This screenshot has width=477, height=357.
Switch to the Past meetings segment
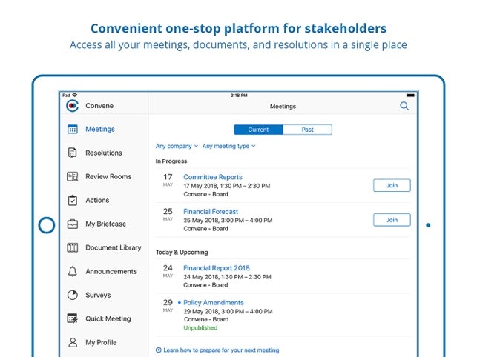pos(308,130)
